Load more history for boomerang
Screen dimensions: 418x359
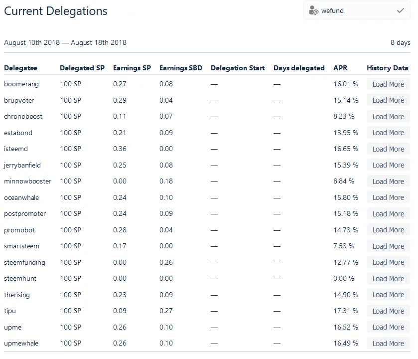(x=388, y=84)
